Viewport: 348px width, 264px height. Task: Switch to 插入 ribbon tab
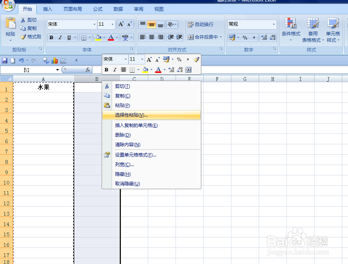tap(47, 9)
